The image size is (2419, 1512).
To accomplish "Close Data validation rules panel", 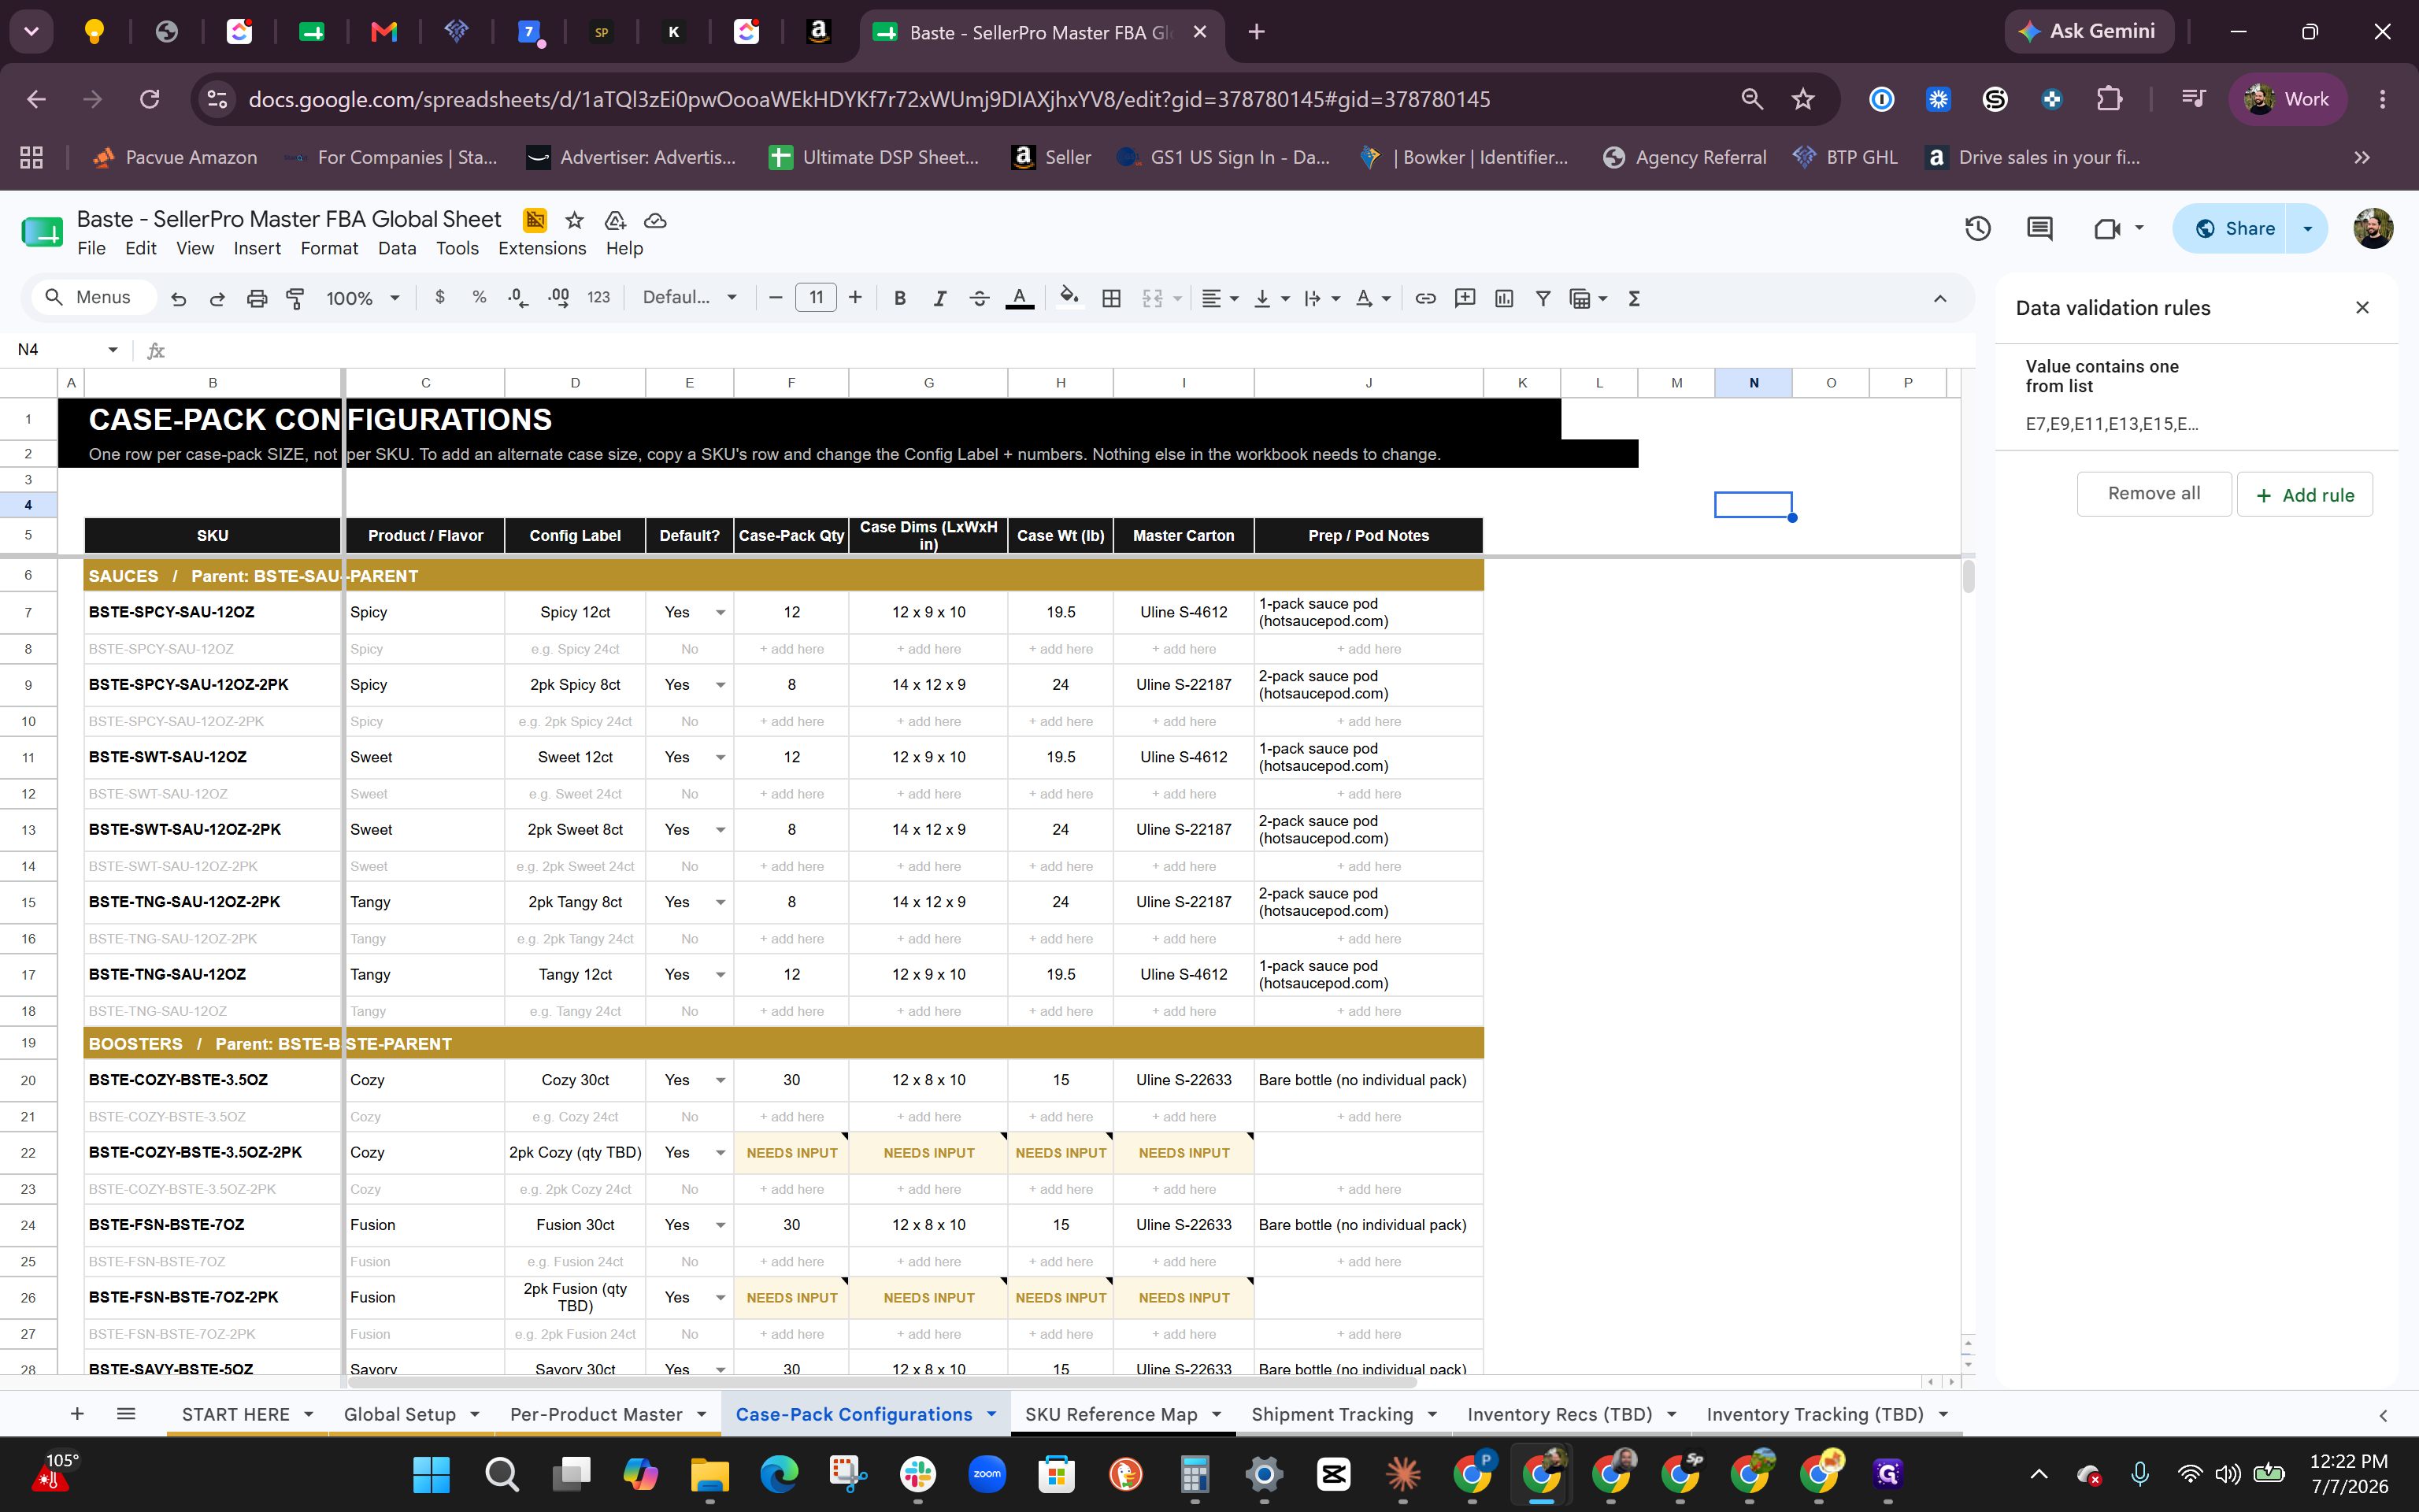I will 2362,308.
